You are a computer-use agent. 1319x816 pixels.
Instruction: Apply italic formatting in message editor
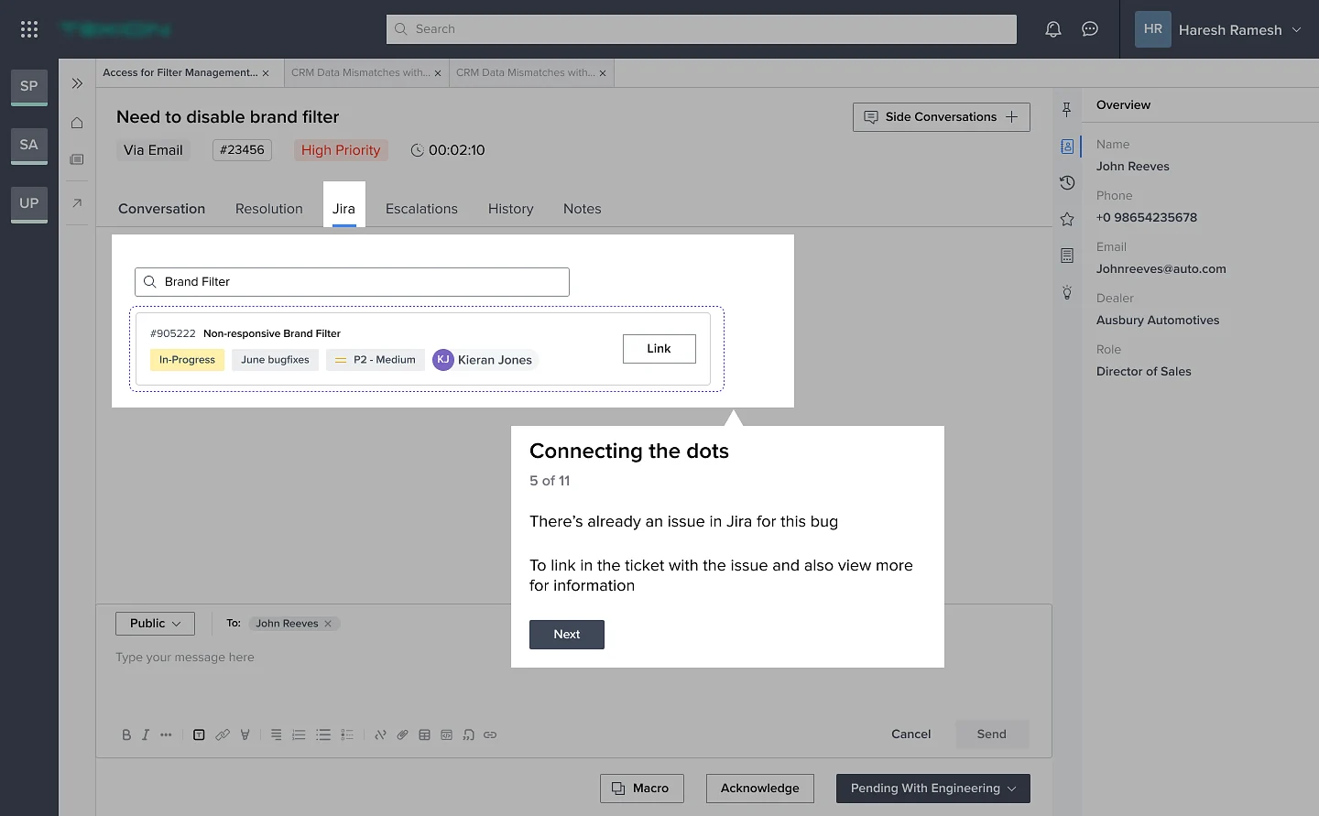(x=145, y=734)
